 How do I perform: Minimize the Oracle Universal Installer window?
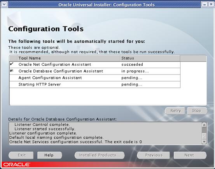[205, 5]
